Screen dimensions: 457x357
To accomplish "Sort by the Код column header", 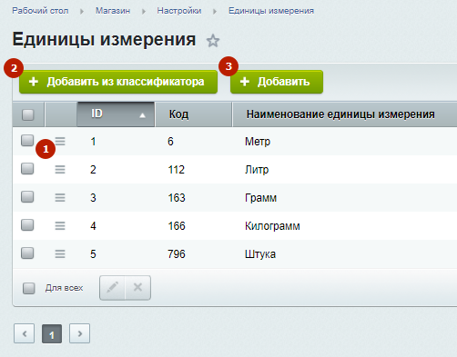I will [194, 114].
